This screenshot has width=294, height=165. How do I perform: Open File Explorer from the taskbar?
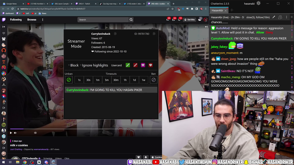click(x=17, y=162)
